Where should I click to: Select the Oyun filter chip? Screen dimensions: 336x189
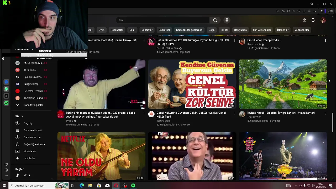coord(102,30)
